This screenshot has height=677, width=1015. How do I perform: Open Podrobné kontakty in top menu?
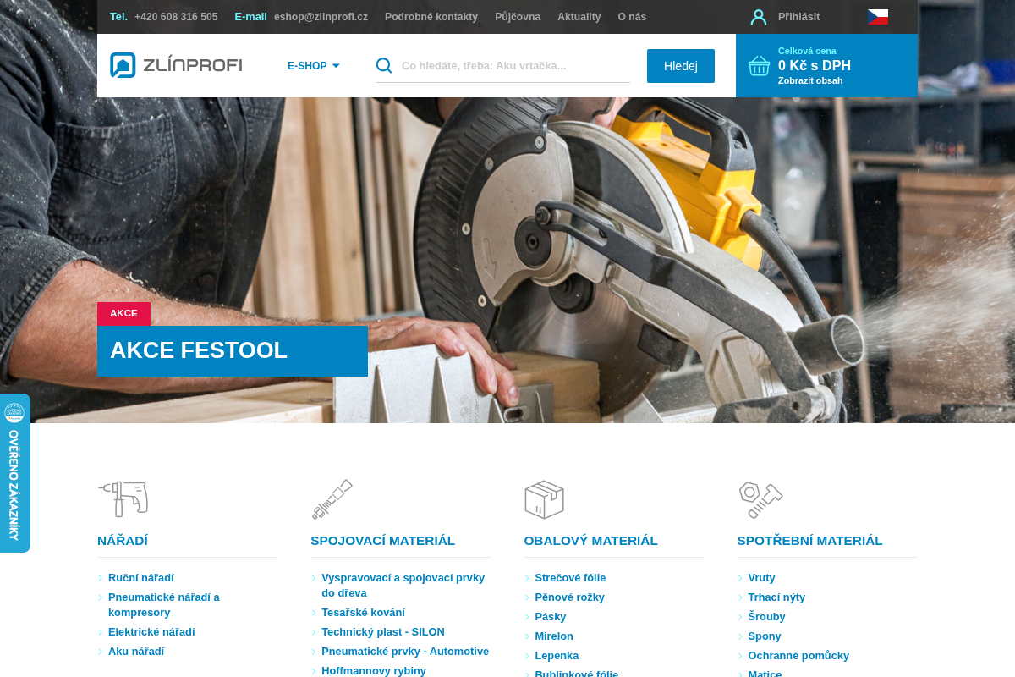[x=431, y=17]
